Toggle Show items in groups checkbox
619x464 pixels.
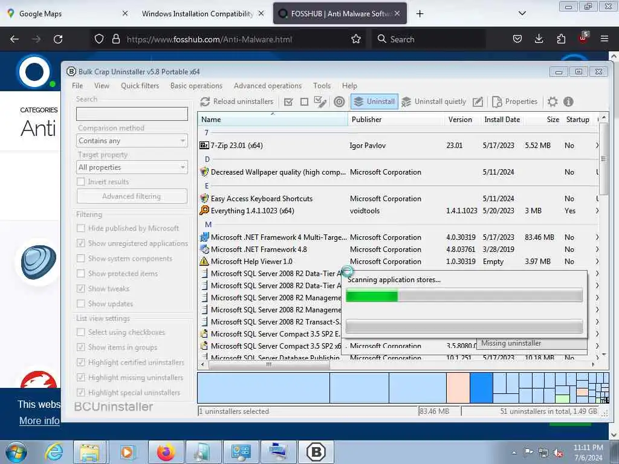pyautogui.click(x=81, y=347)
